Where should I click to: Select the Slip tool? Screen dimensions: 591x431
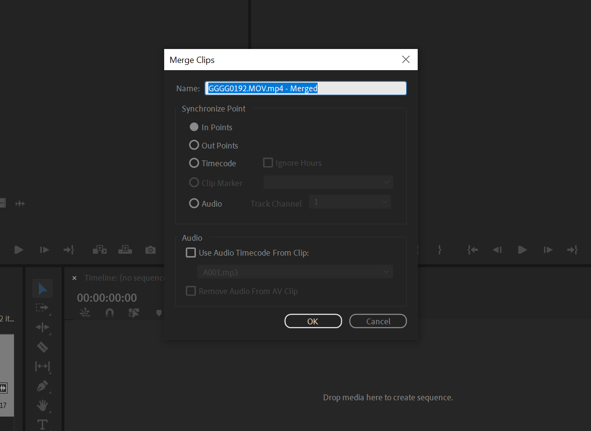pyautogui.click(x=43, y=367)
